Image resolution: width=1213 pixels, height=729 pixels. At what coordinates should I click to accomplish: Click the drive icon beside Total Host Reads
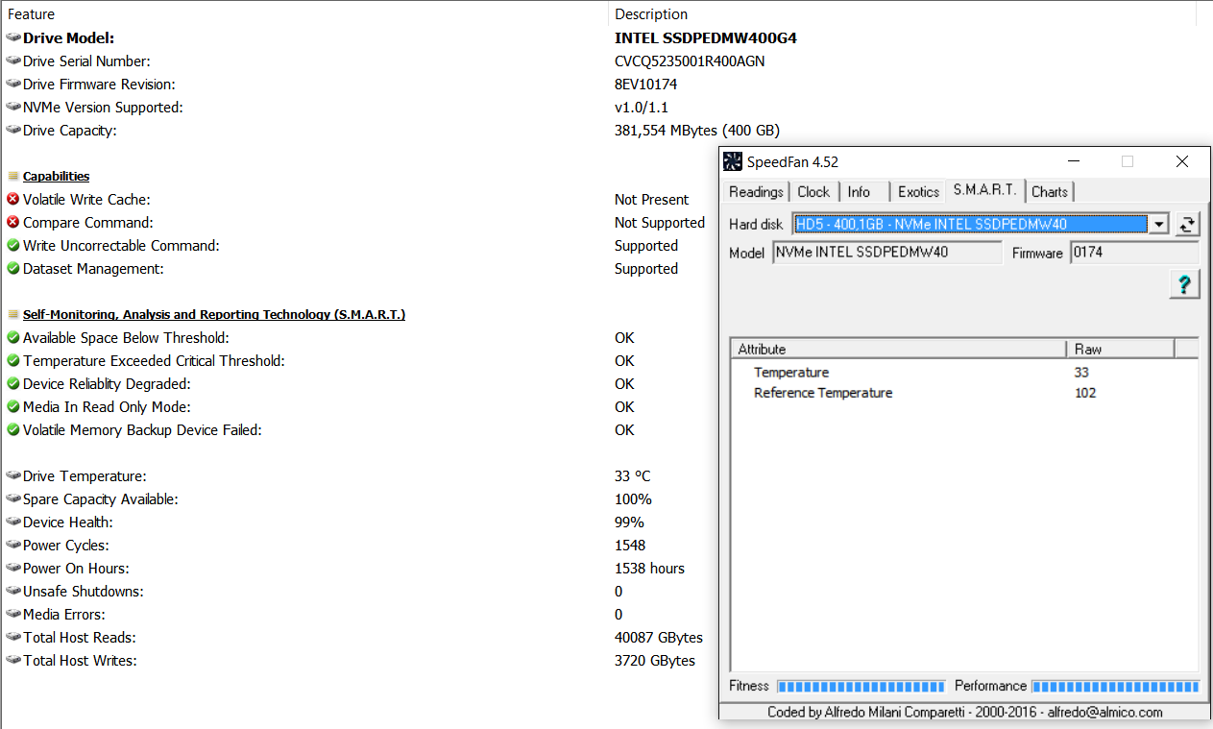coord(13,638)
